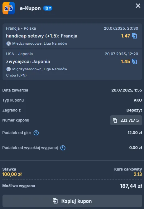This screenshot has height=209, width=144.
Task: Open the Francja - Polska match row
Action: point(72,36)
